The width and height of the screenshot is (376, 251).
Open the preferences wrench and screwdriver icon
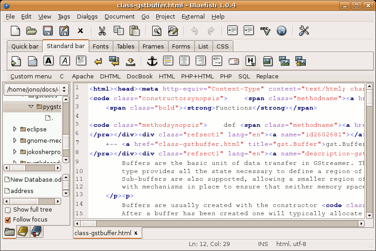304,31
